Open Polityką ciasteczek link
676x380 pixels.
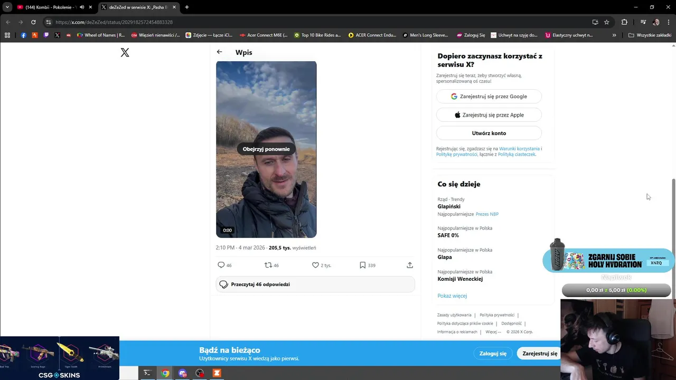pos(517,154)
